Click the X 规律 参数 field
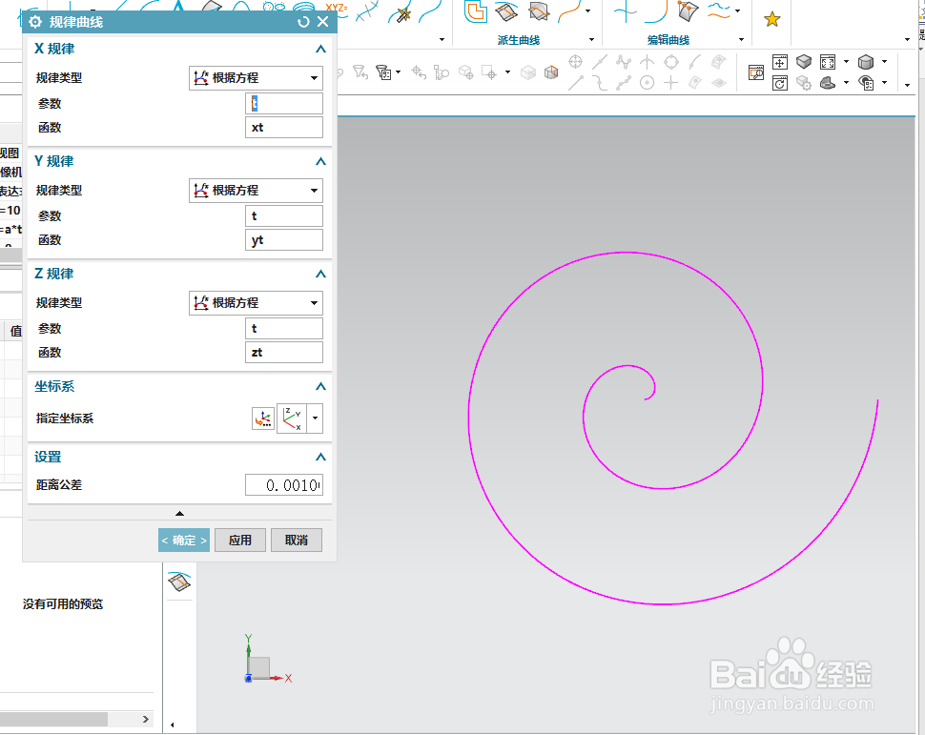Screen dimensions: 925x735 click(x=284, y=103)
